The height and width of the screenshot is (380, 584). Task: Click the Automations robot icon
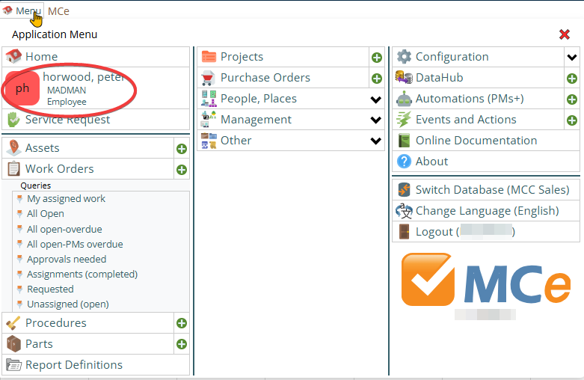point(404,98)
